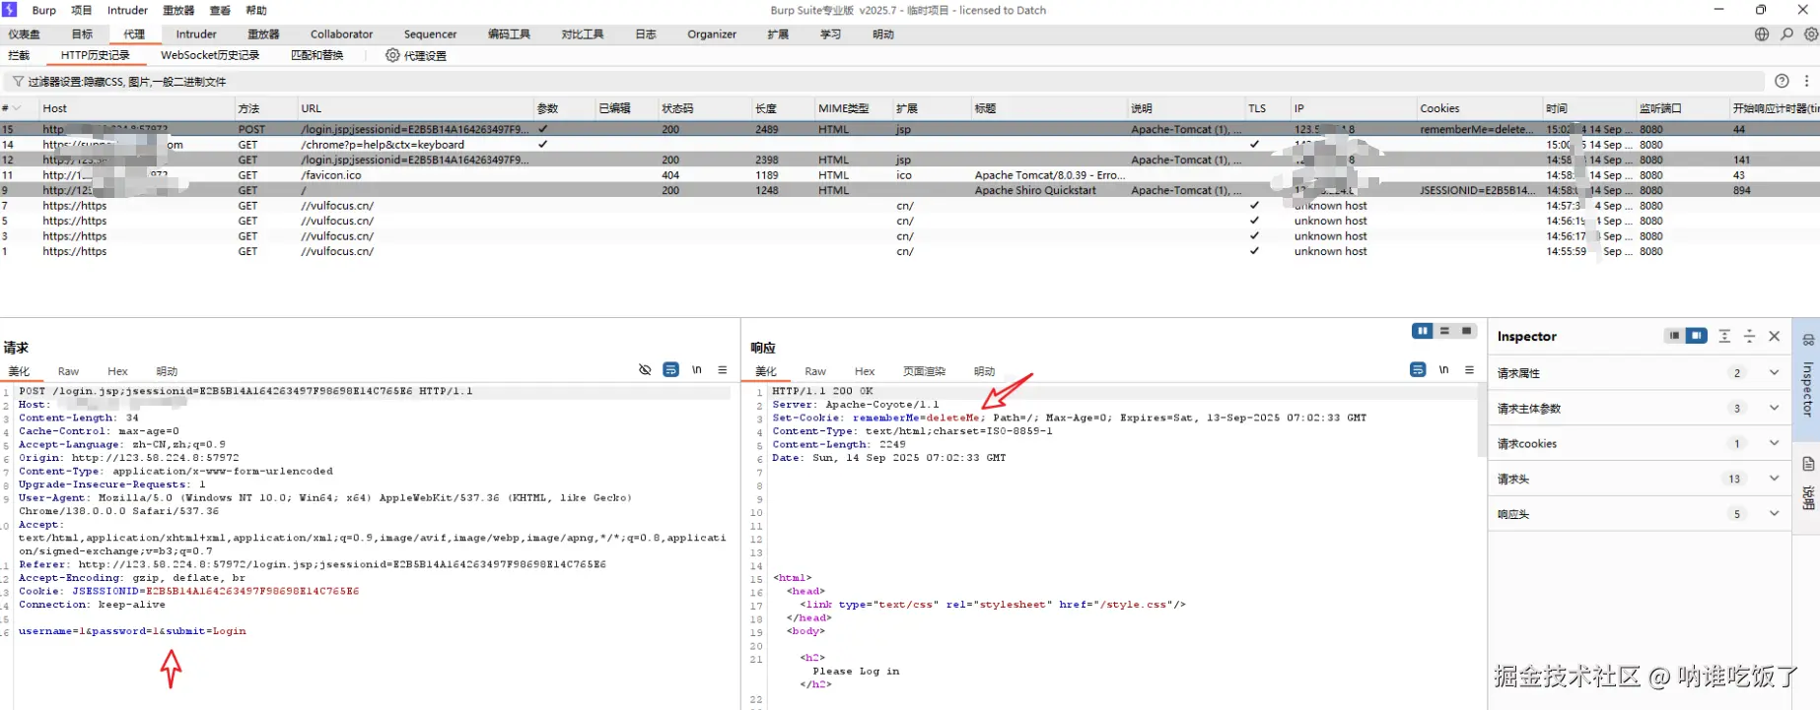
Task: Click the username=1&password=1 request body line
Action: tap(132, 631)
